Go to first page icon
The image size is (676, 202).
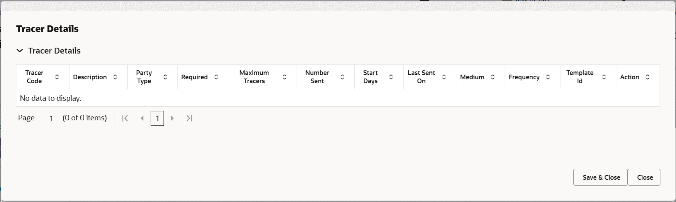(x=125, y=118)
